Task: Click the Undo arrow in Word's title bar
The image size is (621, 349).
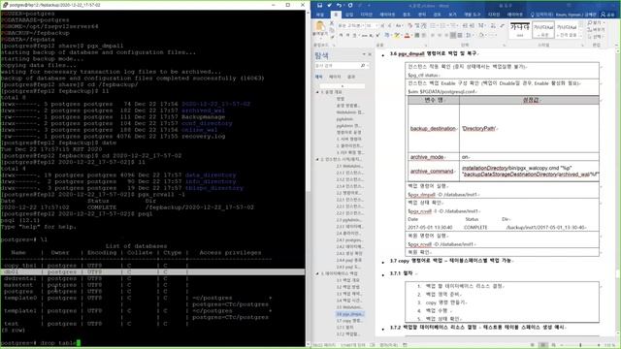Action: 339,5
